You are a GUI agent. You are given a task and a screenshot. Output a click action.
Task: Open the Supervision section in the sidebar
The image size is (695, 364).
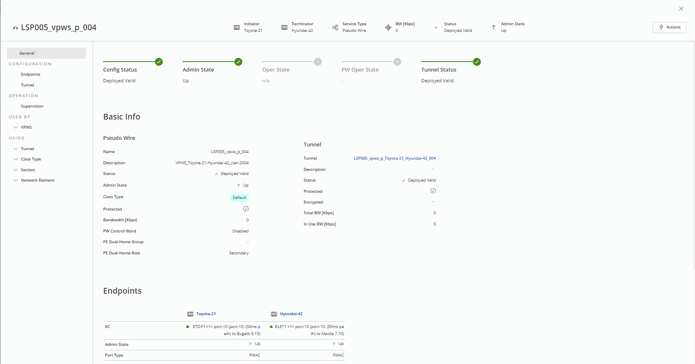click(32, 106)
